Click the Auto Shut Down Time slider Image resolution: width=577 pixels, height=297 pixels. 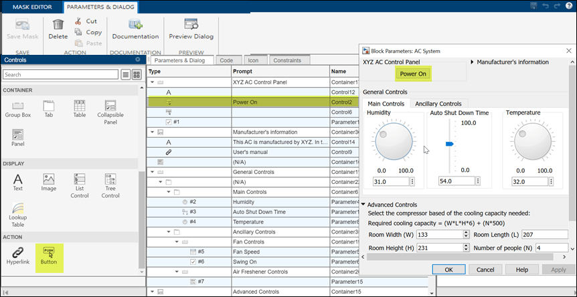450,144
